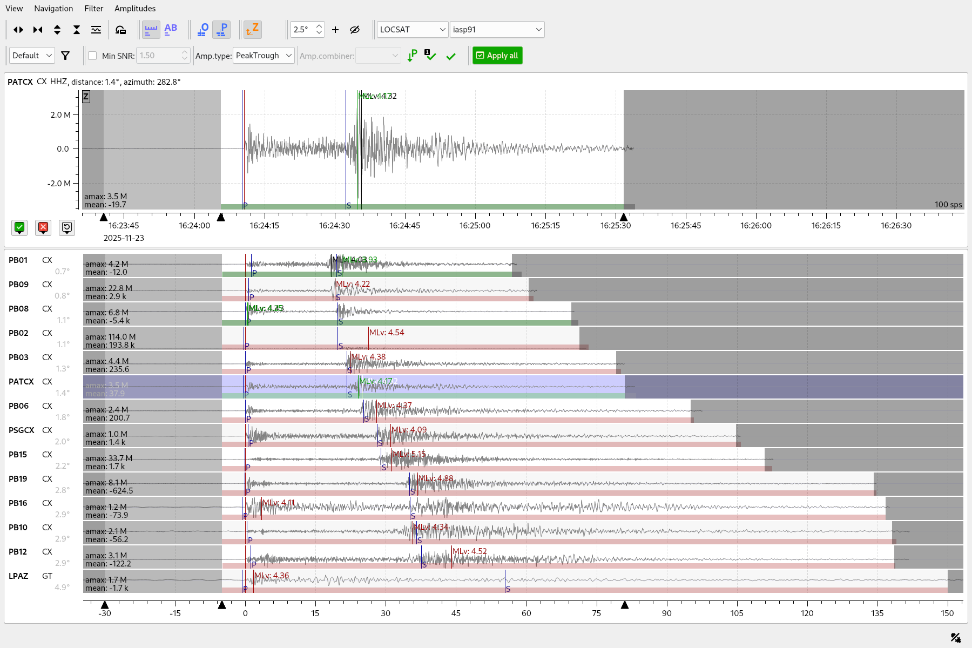972x648 pixels.
Task: Click the vertical compress arrows icon
Action: [x=77, y=30]
